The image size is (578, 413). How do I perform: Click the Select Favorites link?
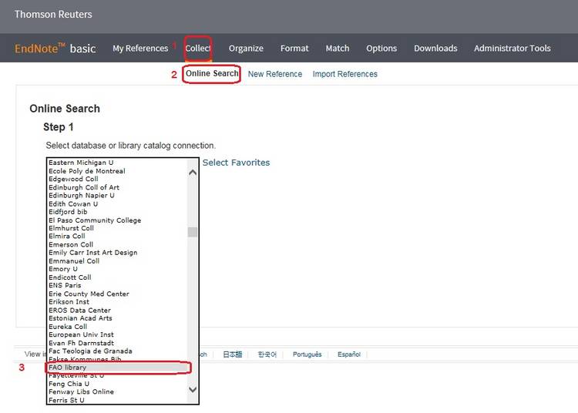pos(236,163)
